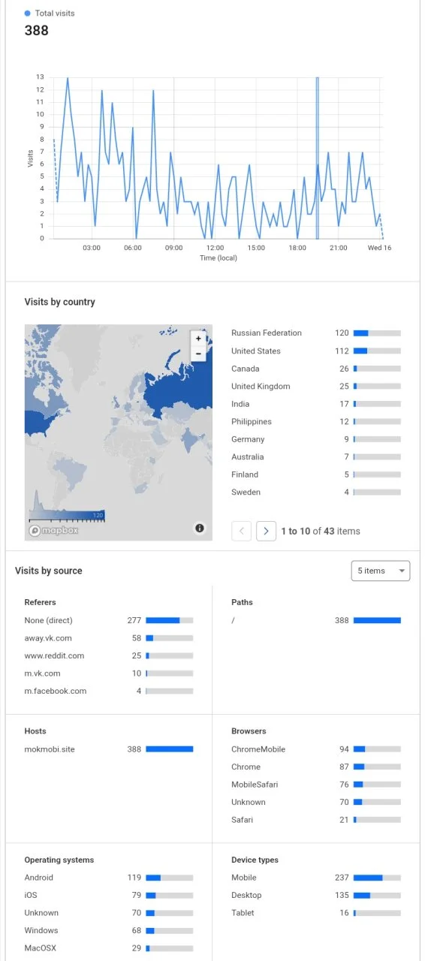Click iOS operating system row
This screenshot has width=425, height=961.
click(109, 895)
